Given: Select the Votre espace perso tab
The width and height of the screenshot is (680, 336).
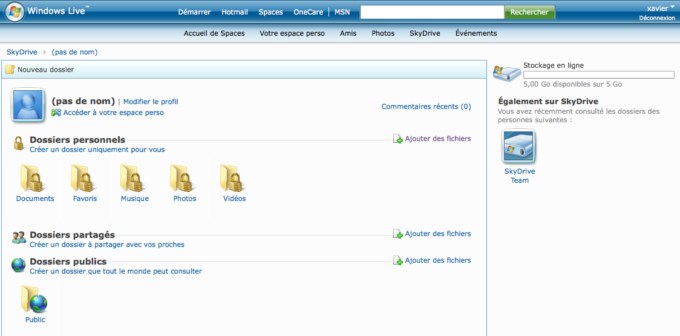Looking at the screenshot, I should coord(292,33).
